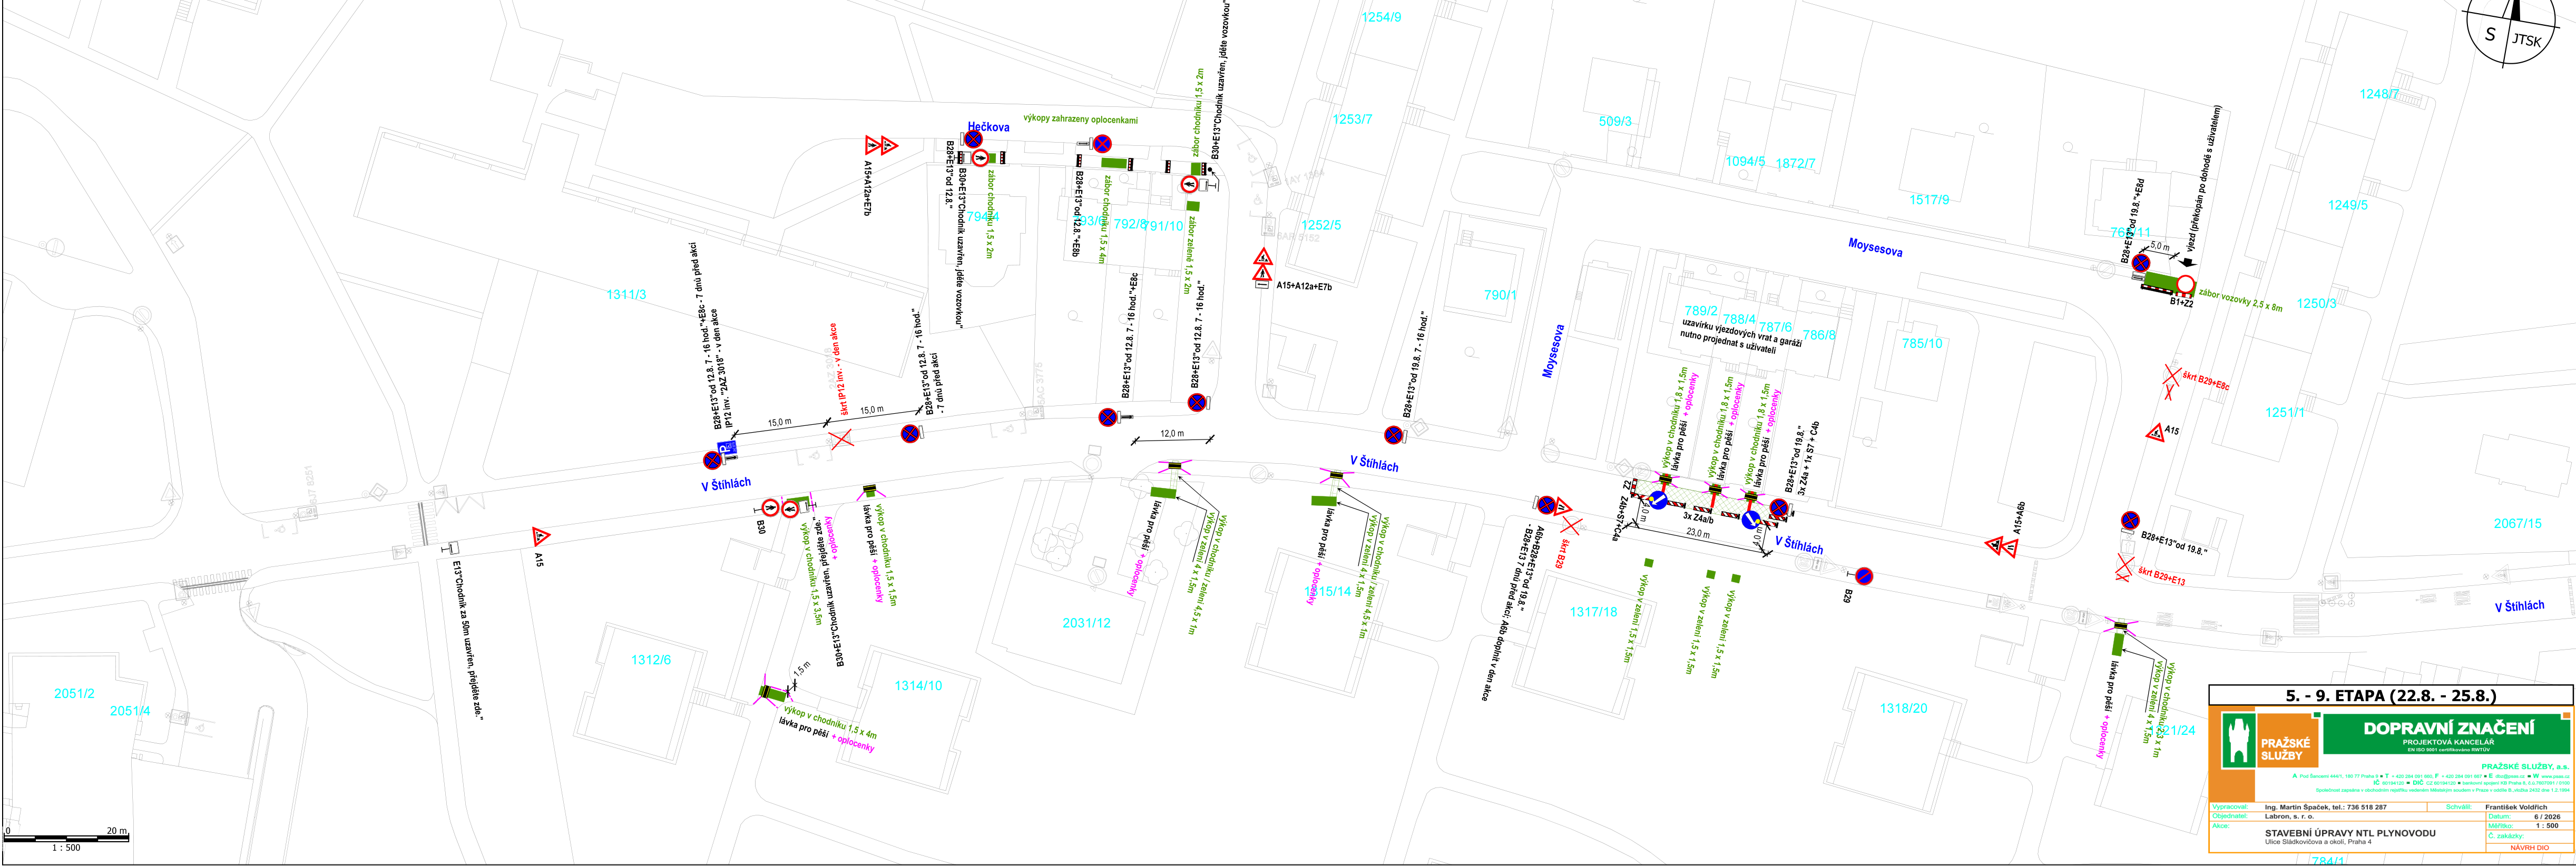The image size is (2576, 867).
Task: Click parcel label 1311/3
Action: click(x=626, y=295)
